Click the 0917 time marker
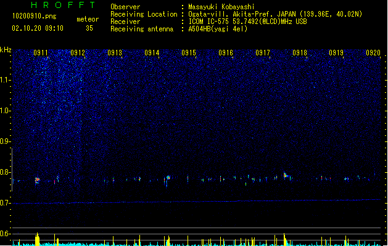 263,53
